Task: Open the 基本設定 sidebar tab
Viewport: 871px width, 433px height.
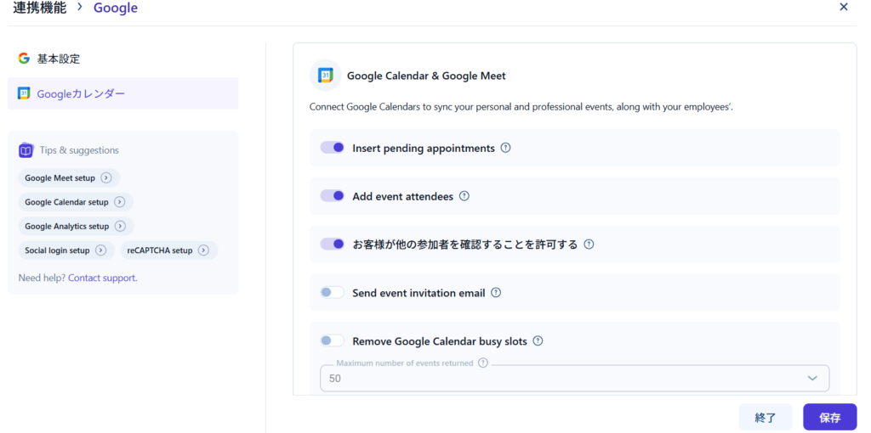Action: pyautogui.click(x=58, y=59)
